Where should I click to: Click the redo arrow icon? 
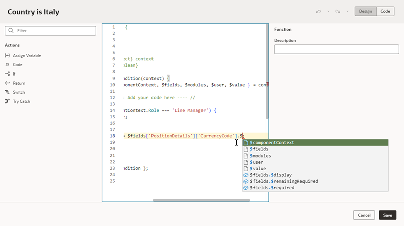coord(338,11)
